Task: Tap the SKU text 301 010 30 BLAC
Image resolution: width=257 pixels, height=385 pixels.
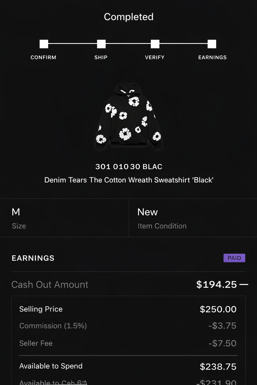Action: click(x=129, y=167)
